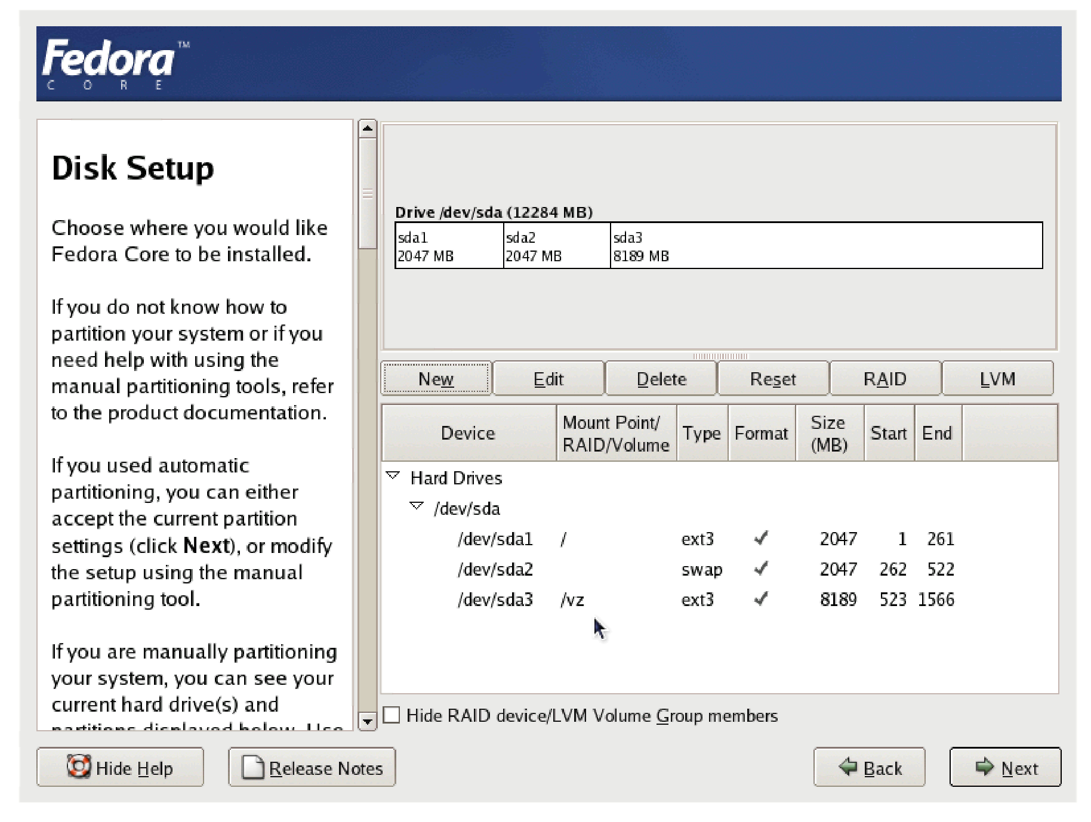The height and width of the screenshot is (822, 1091).
Task: Enable Hide RAID device/LVM Volume Group members
Action: click(x=392, y=715)
